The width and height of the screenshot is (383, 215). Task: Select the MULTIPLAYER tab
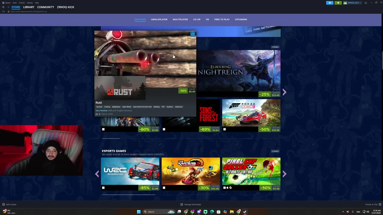180,19
